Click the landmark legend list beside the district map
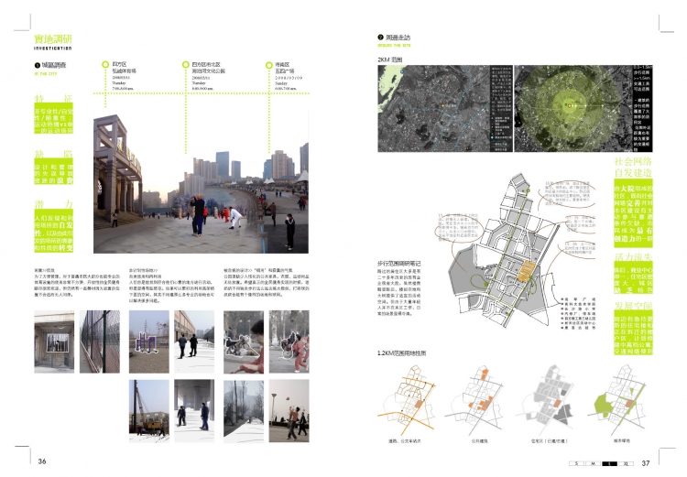 pos(579,313)
